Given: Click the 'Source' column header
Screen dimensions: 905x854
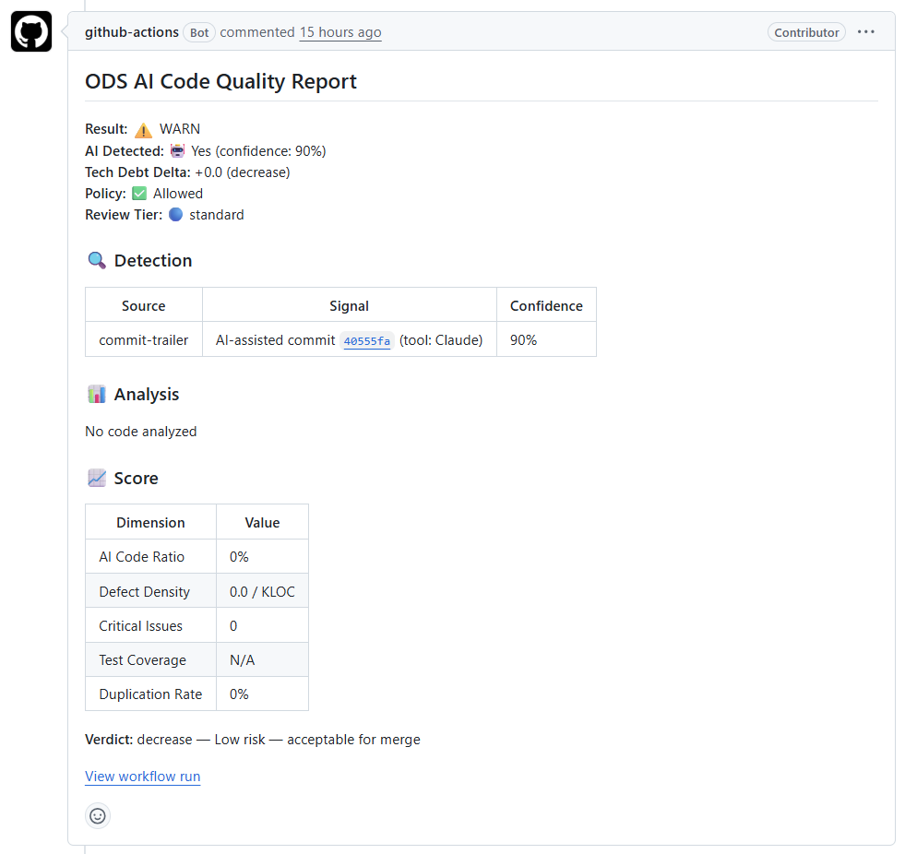Looking at the screenshot, I should coord(144,305).
